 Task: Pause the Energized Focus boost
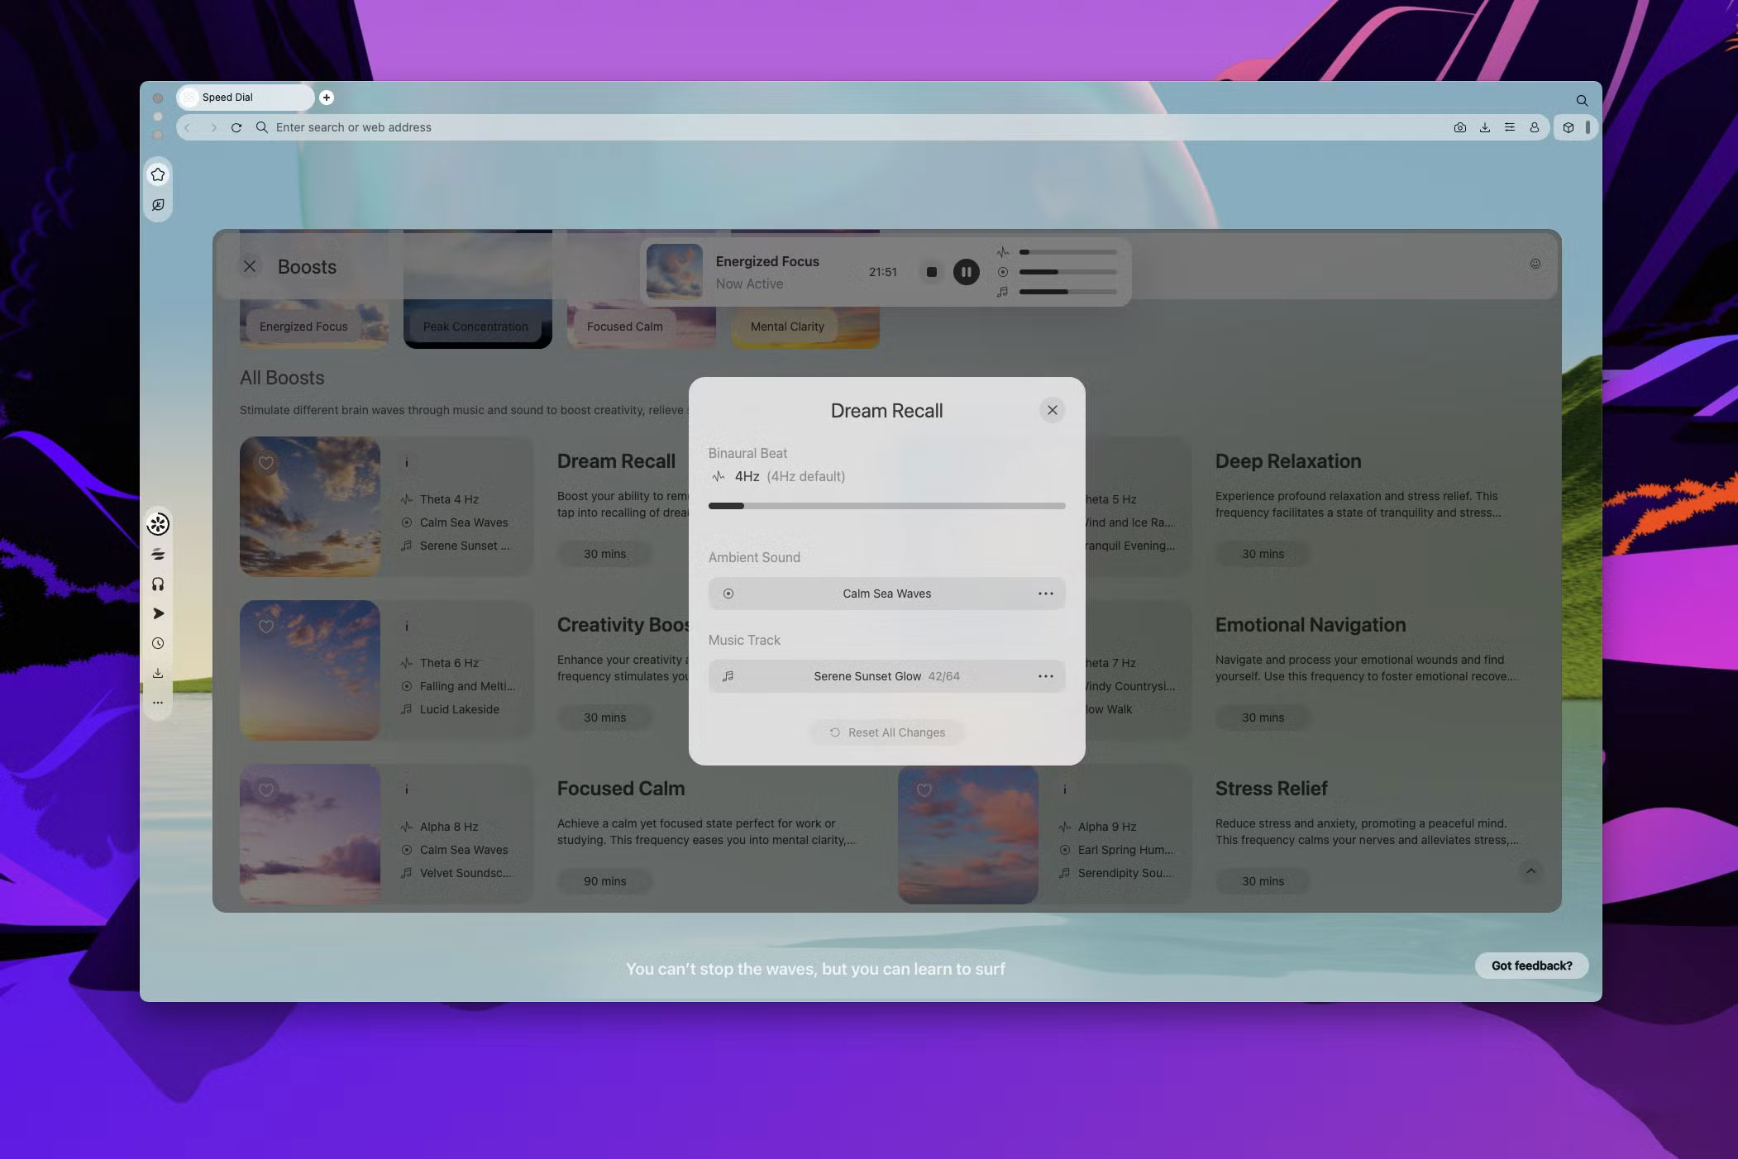[966, 272]
